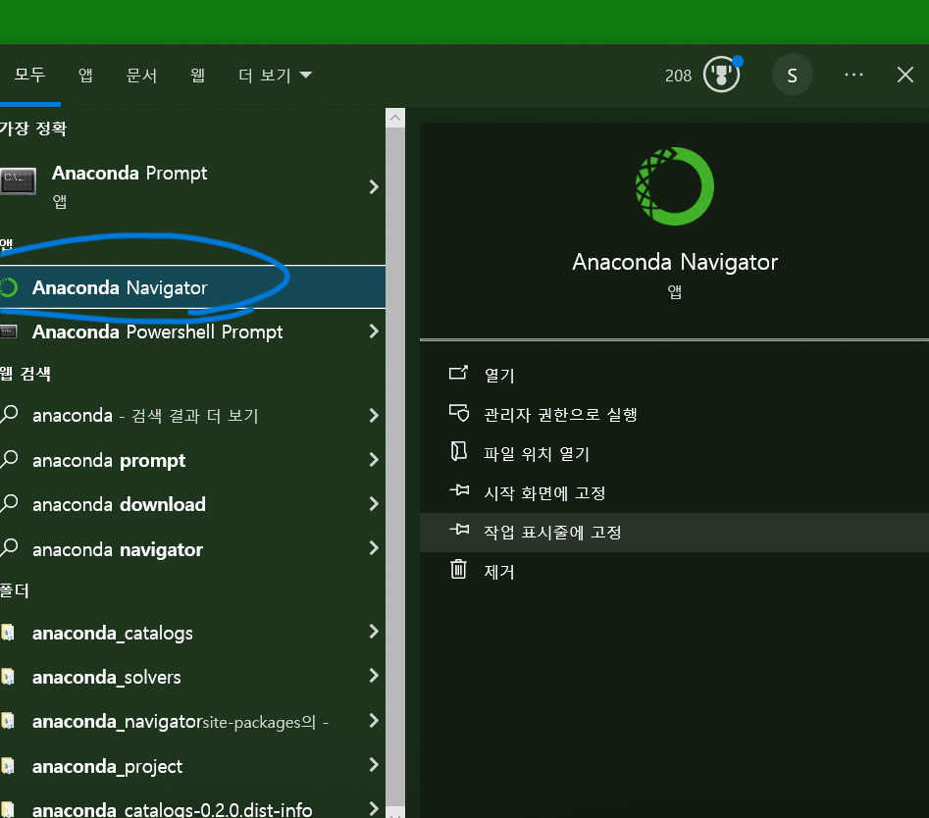Click the S account avatar

[792, 75]
